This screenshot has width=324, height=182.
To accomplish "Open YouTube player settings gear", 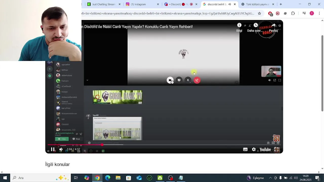I will (254, 149).
